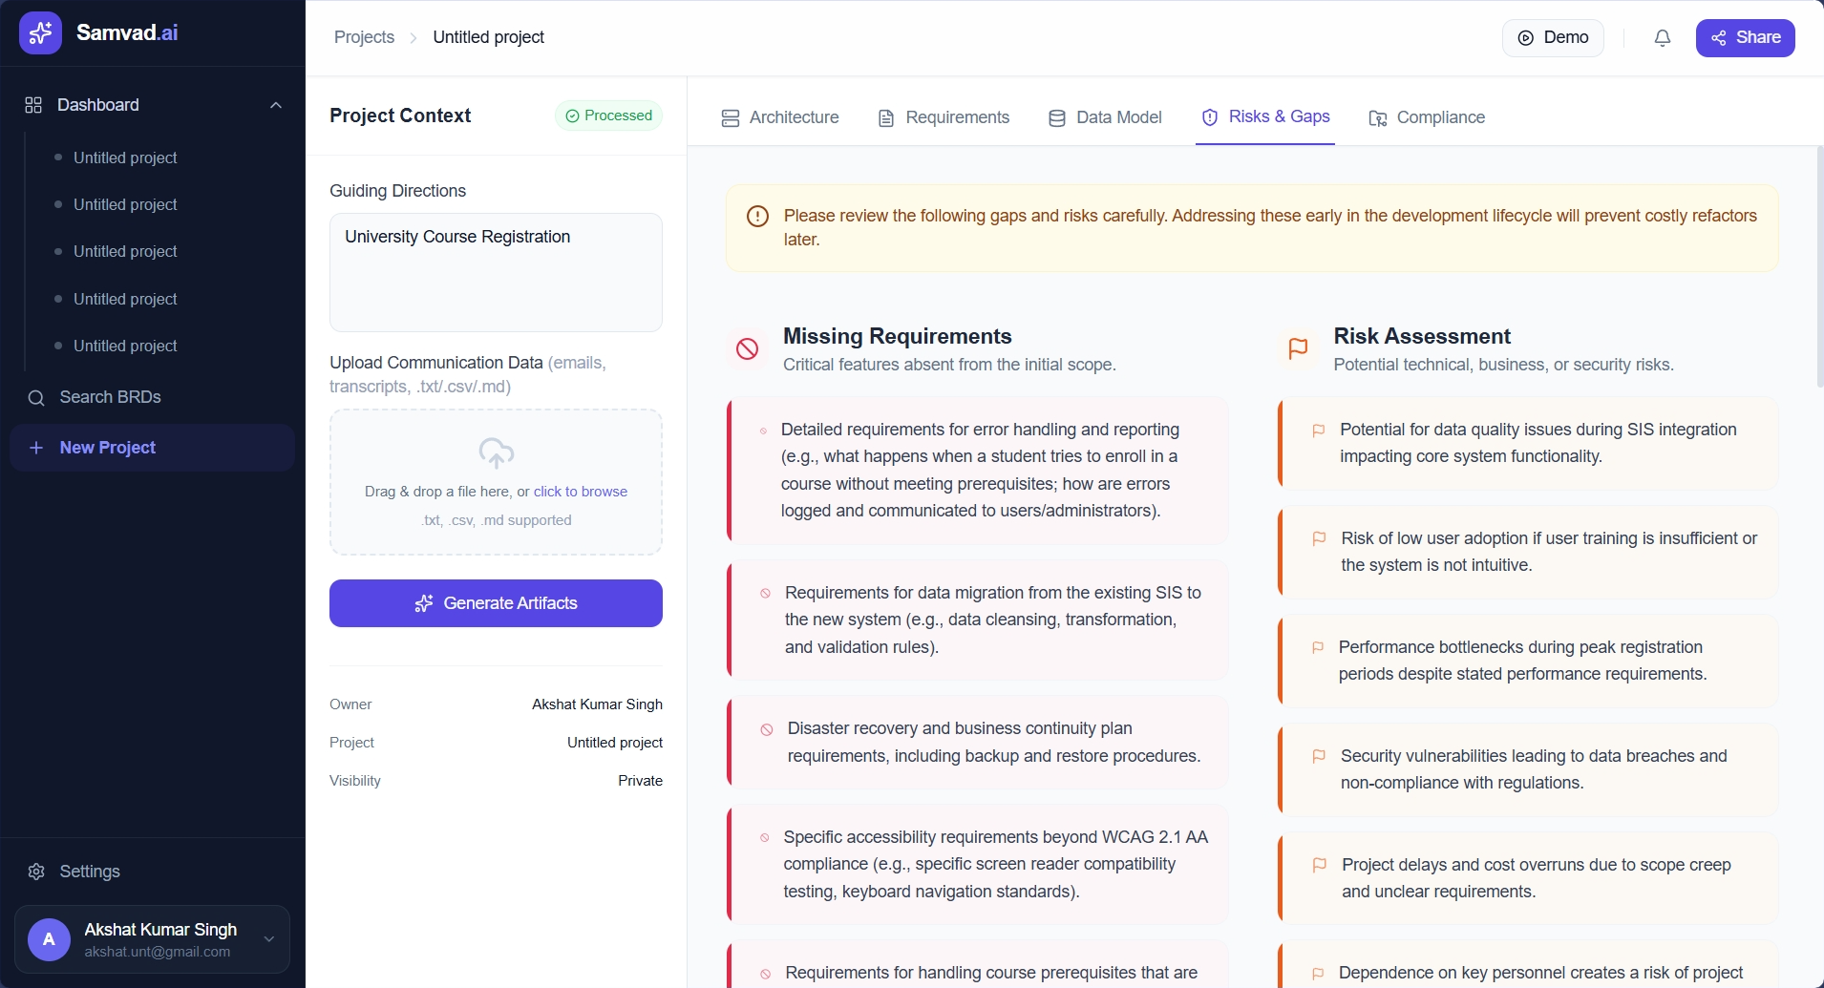
Task: Click the Share icon button
Action: (x=1717, y=37)
